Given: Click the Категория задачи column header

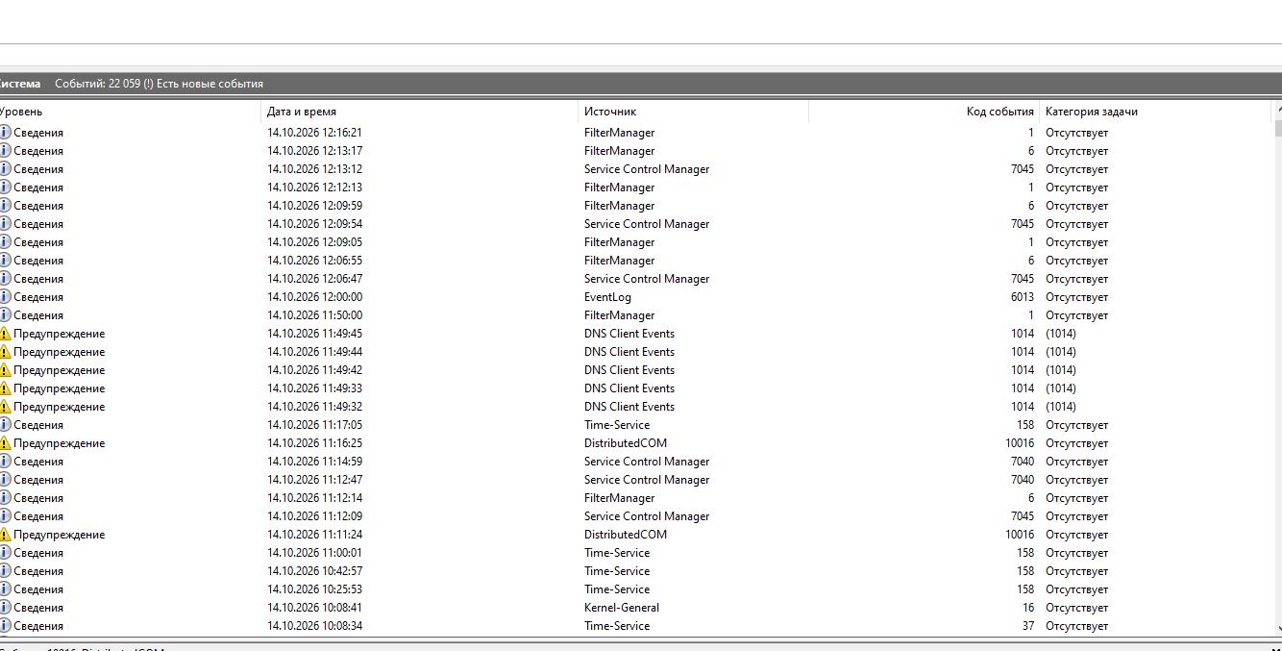Looking at the screenshot, I should (1155, 112).
